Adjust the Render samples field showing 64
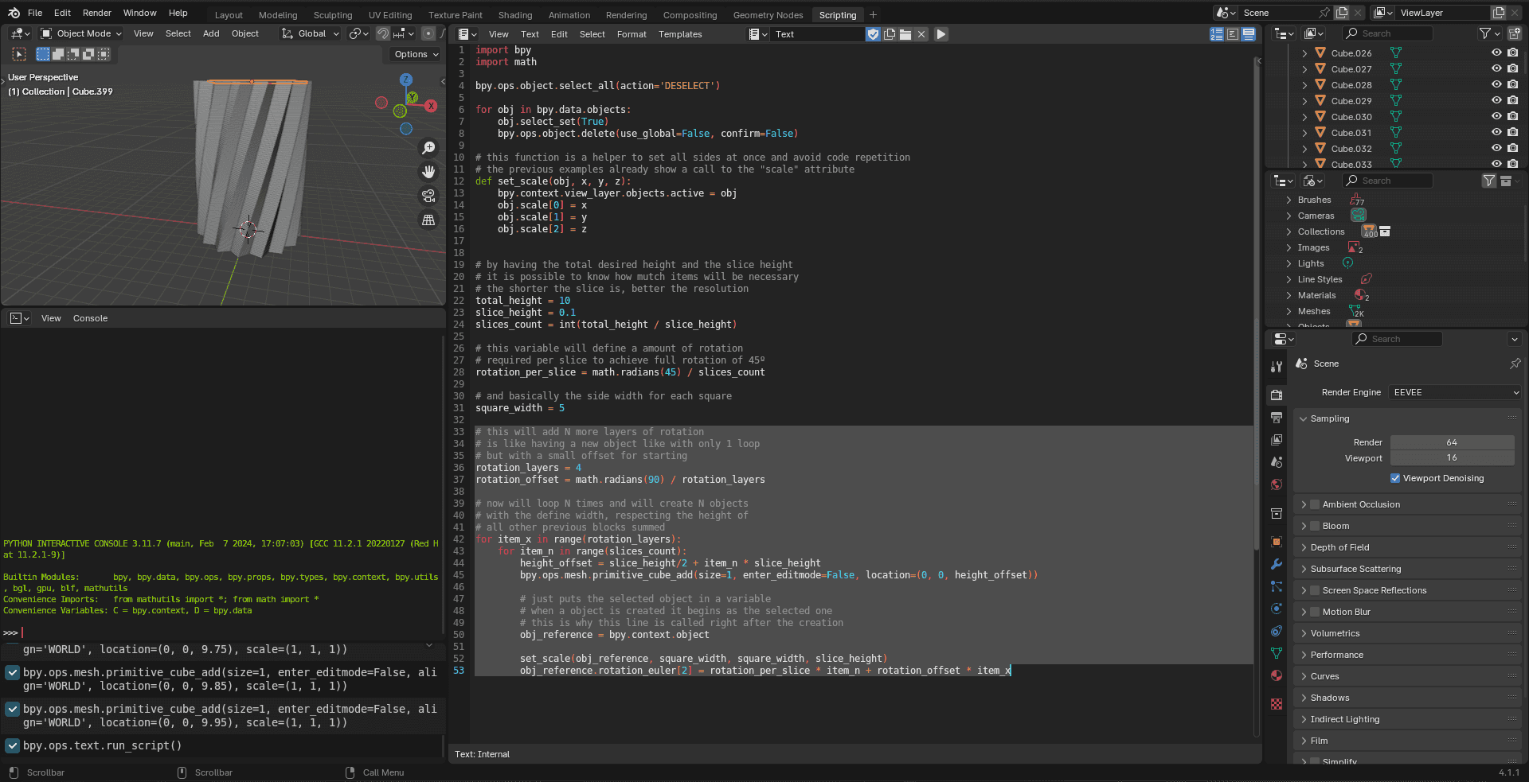This screenshot has width=1529, height=782. click(1451, 442)
